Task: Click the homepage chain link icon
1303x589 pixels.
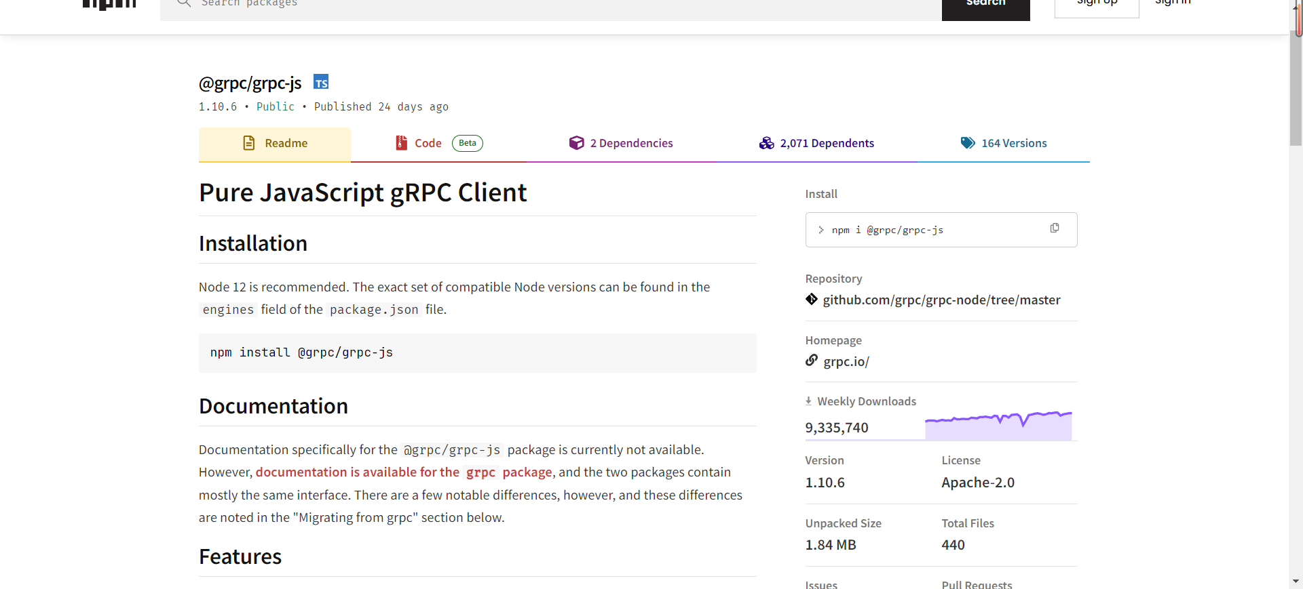Action: coord(812,361)
